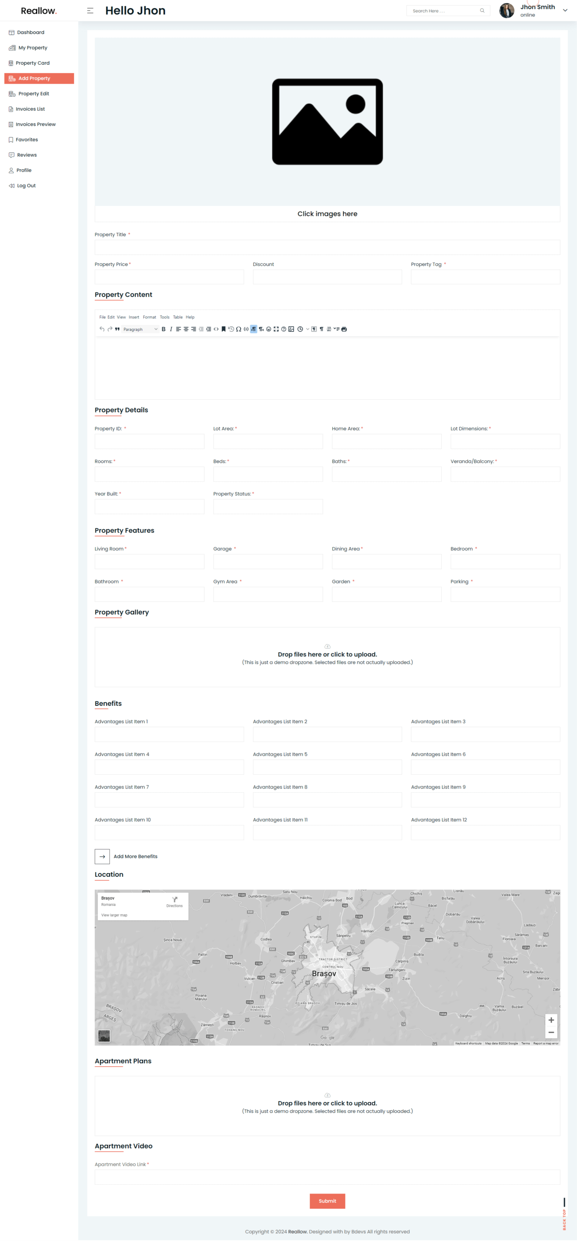Open Paragraph format dropdown
The width and height of the screenshot is (577, 1242).
click(140, 329)
